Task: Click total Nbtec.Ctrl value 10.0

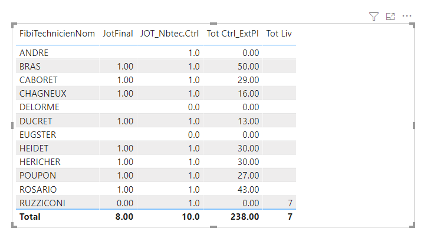Action: click(x=190, y=217)
